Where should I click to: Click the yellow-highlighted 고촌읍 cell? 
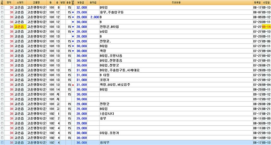(x=20, y=27)
